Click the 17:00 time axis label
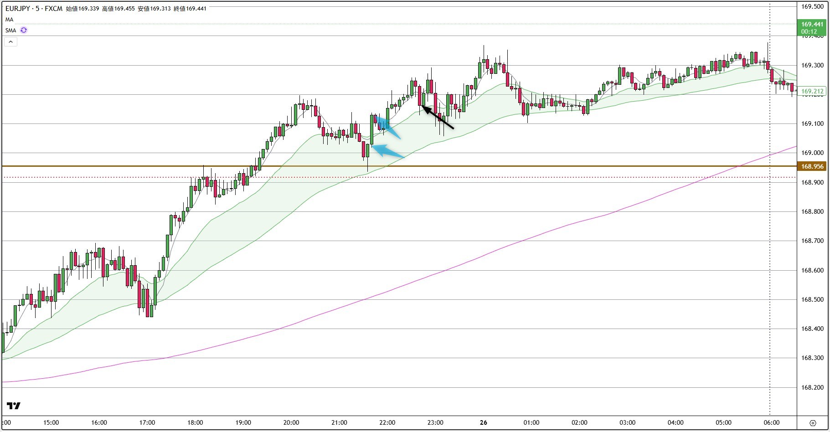The width and height of the screenshot is (830, 432). coord(147,422)
